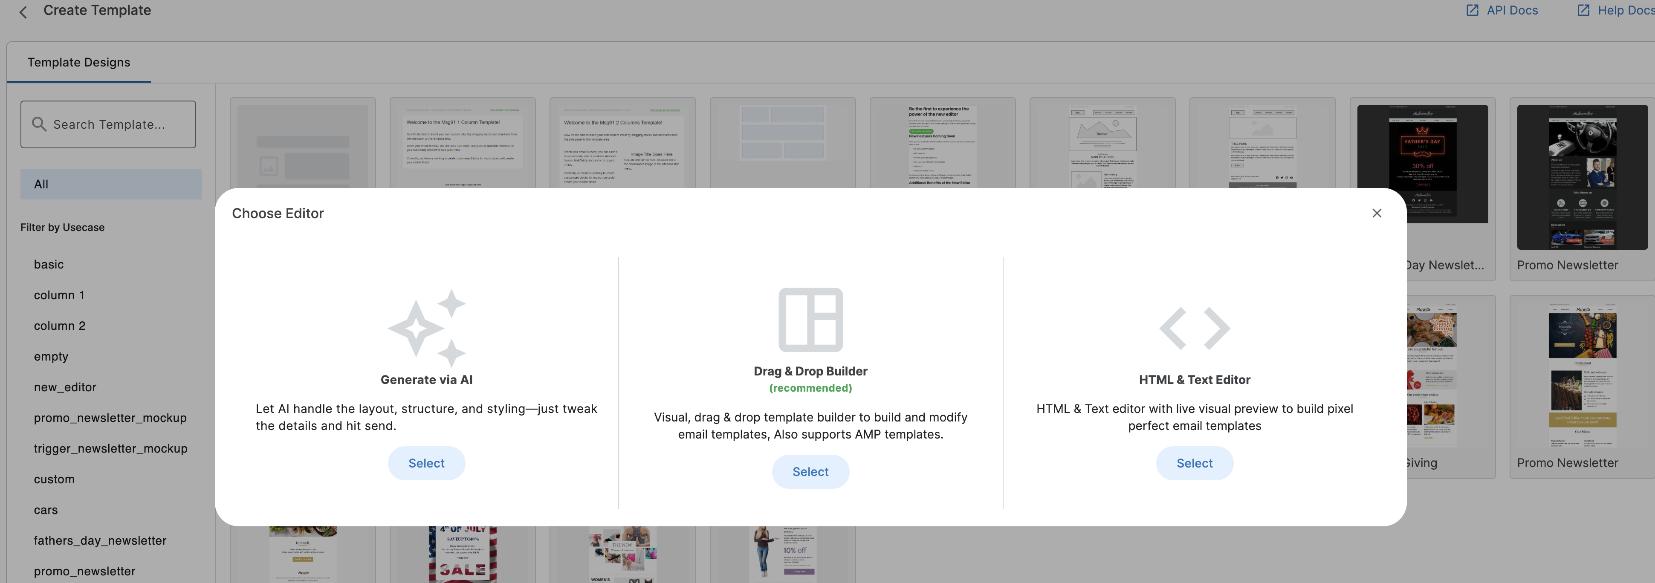Click the Generate via AI sparkle icon

[x=427, y=328]
